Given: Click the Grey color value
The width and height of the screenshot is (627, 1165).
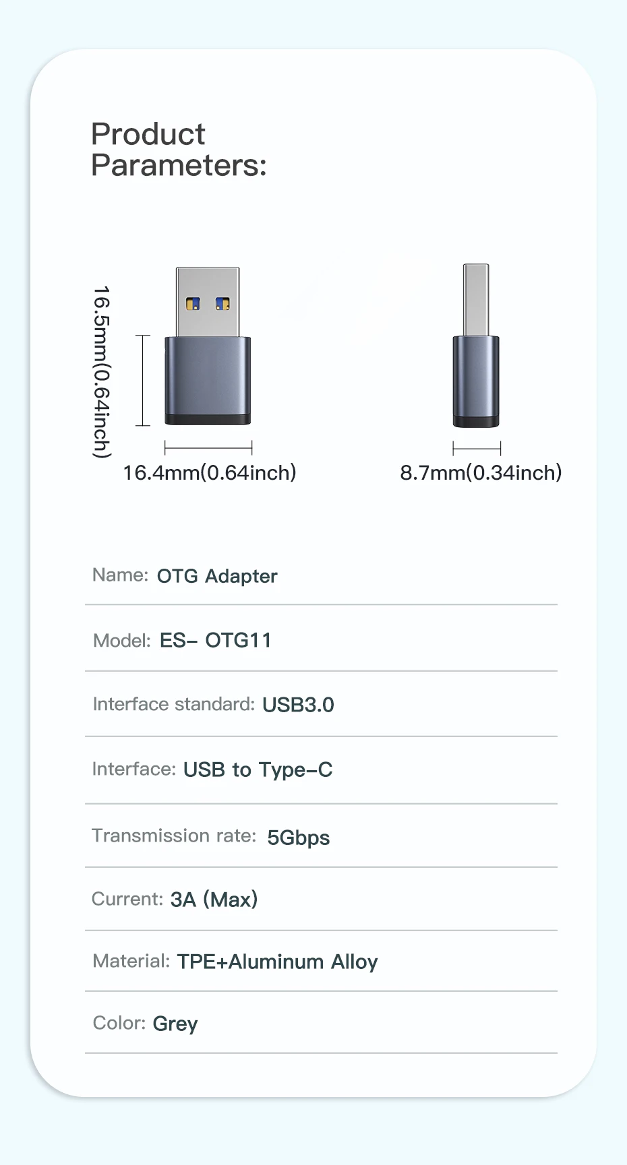Looking at the screenshot, I should pyautogui.click(x=175, y=1024).
